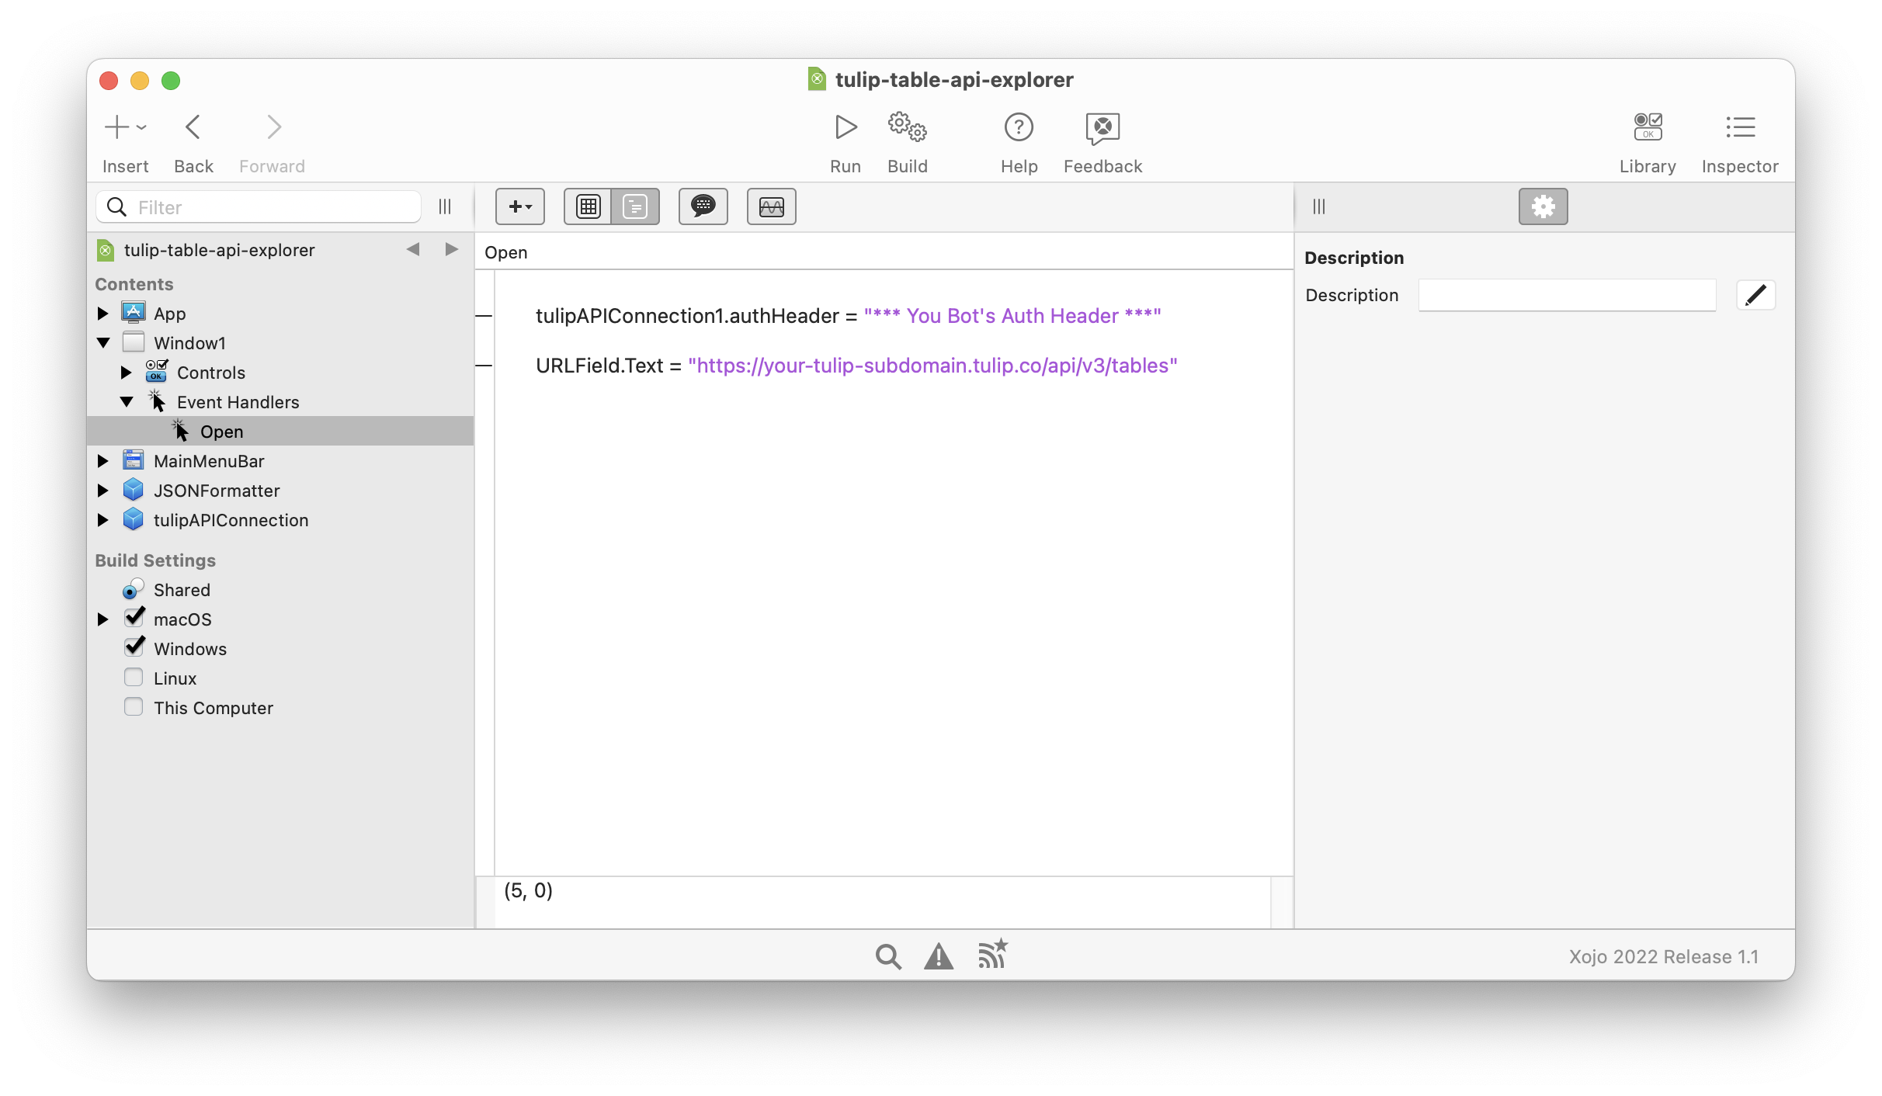Click the inspector panel divider handle
Screen dimensions: 1882x1096
[x=1319, y=206]
